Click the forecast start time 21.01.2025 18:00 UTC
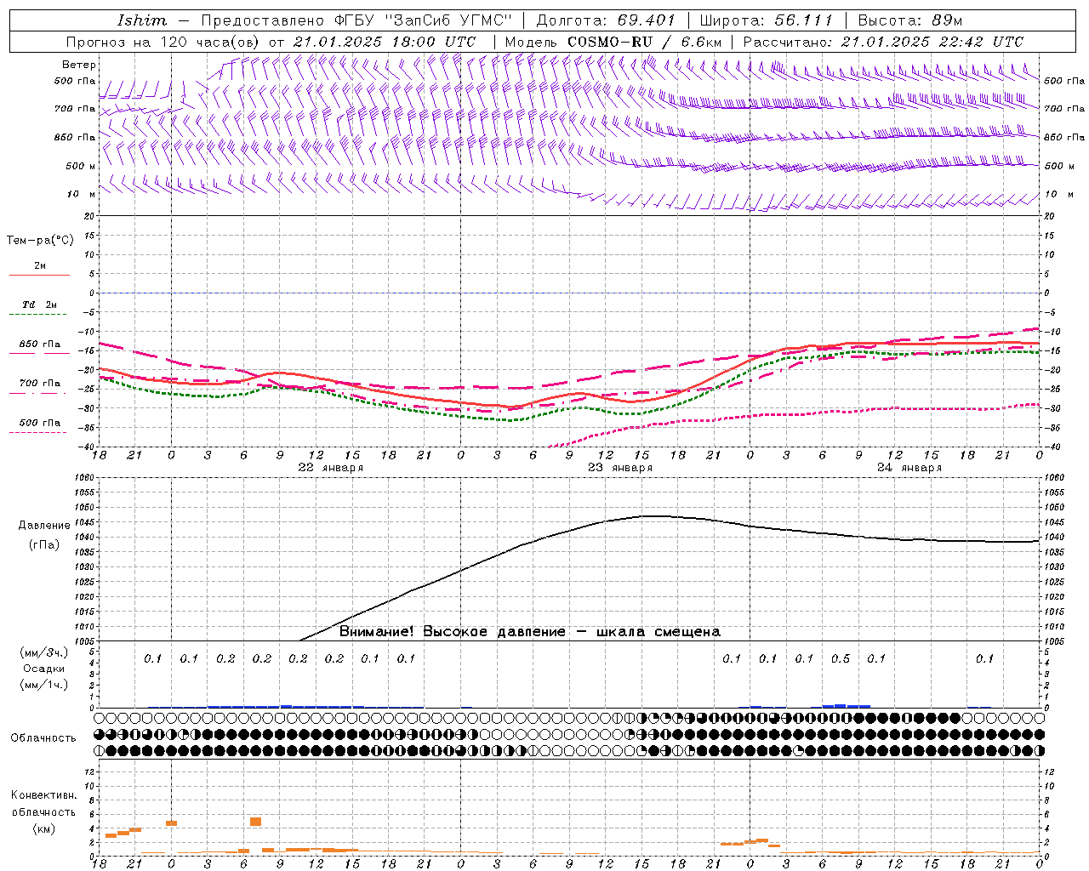 tap(385, 42)
